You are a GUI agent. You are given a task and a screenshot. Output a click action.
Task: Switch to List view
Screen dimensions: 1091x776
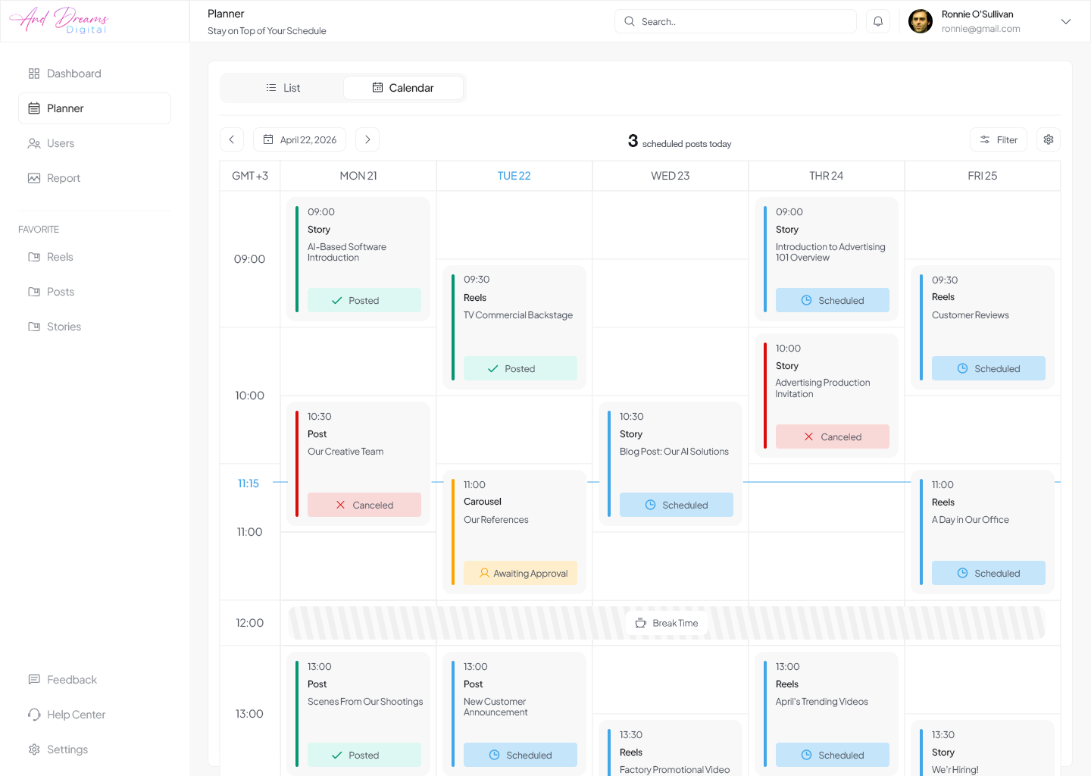pos(283,88)
